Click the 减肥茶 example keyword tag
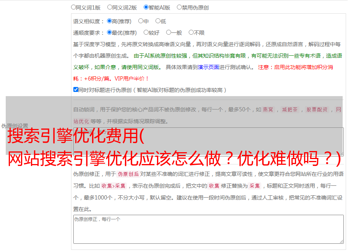 tap(290, 109)
